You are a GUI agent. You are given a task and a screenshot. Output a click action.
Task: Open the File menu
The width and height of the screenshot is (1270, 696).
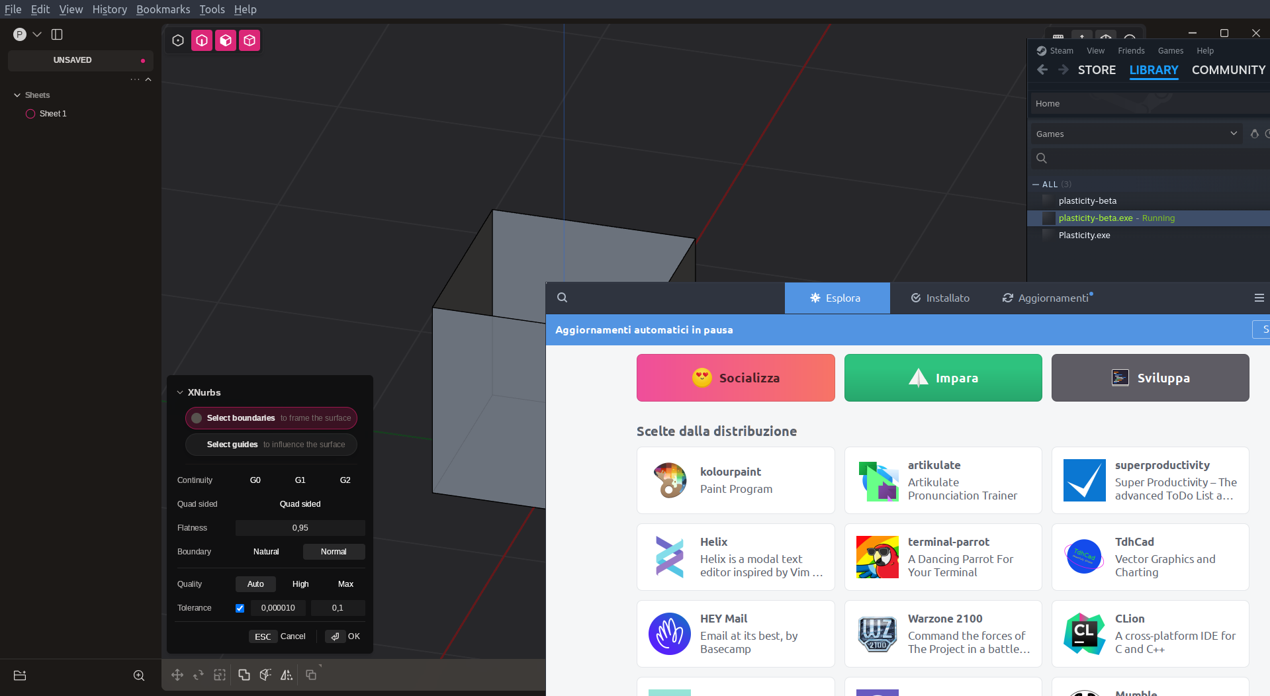(13, 9)
